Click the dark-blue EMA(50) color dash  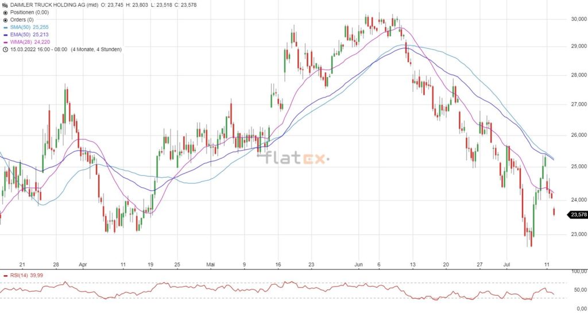[x=5, y=34]
